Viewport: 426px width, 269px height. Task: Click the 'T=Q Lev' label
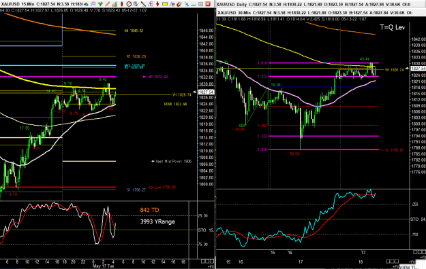393,27
